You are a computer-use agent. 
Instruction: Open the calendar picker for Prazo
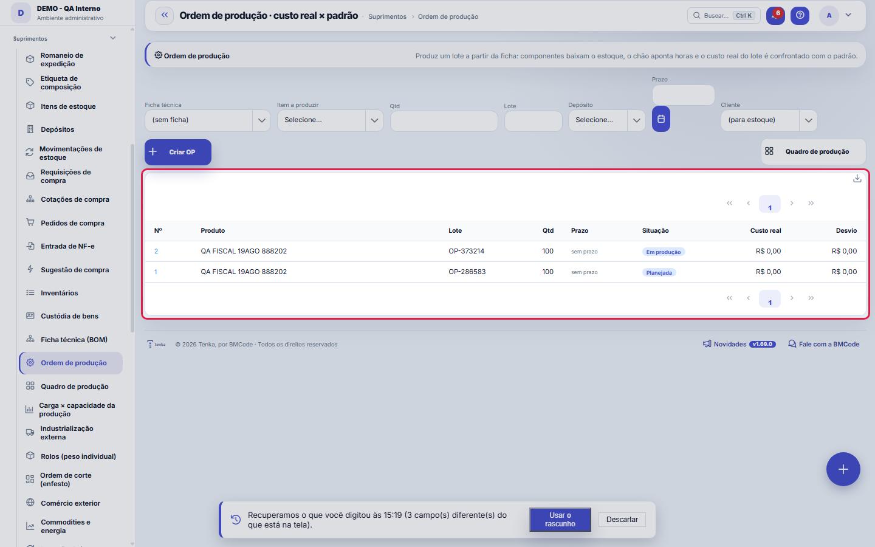661,119
